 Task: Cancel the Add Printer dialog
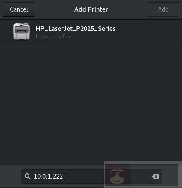[19, 9]
